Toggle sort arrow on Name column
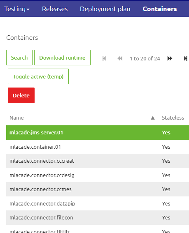Screen dimensions: 189x233 [x=153, y=118]
